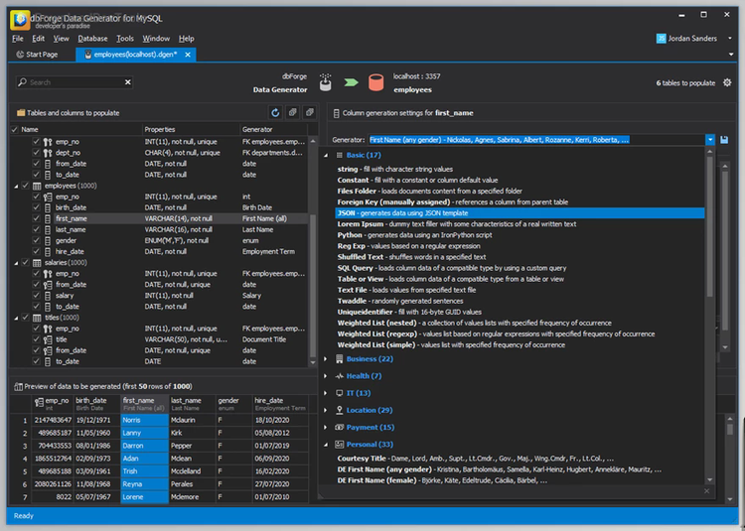Click the Location category pin icon

[340, 410]
